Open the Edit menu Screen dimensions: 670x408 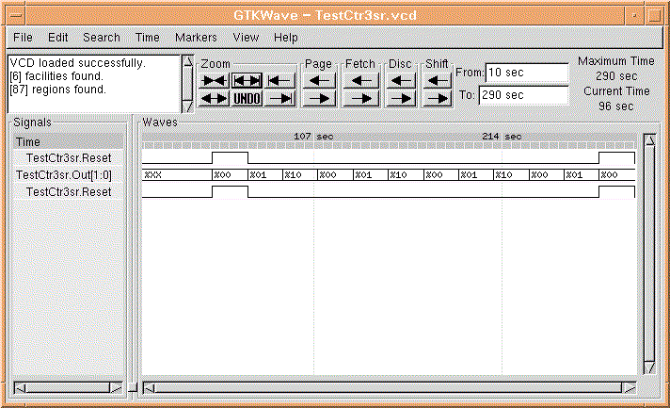coord(57,38)
